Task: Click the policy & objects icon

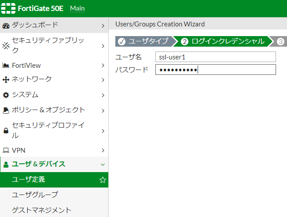Action: click(x=6, y=110)
